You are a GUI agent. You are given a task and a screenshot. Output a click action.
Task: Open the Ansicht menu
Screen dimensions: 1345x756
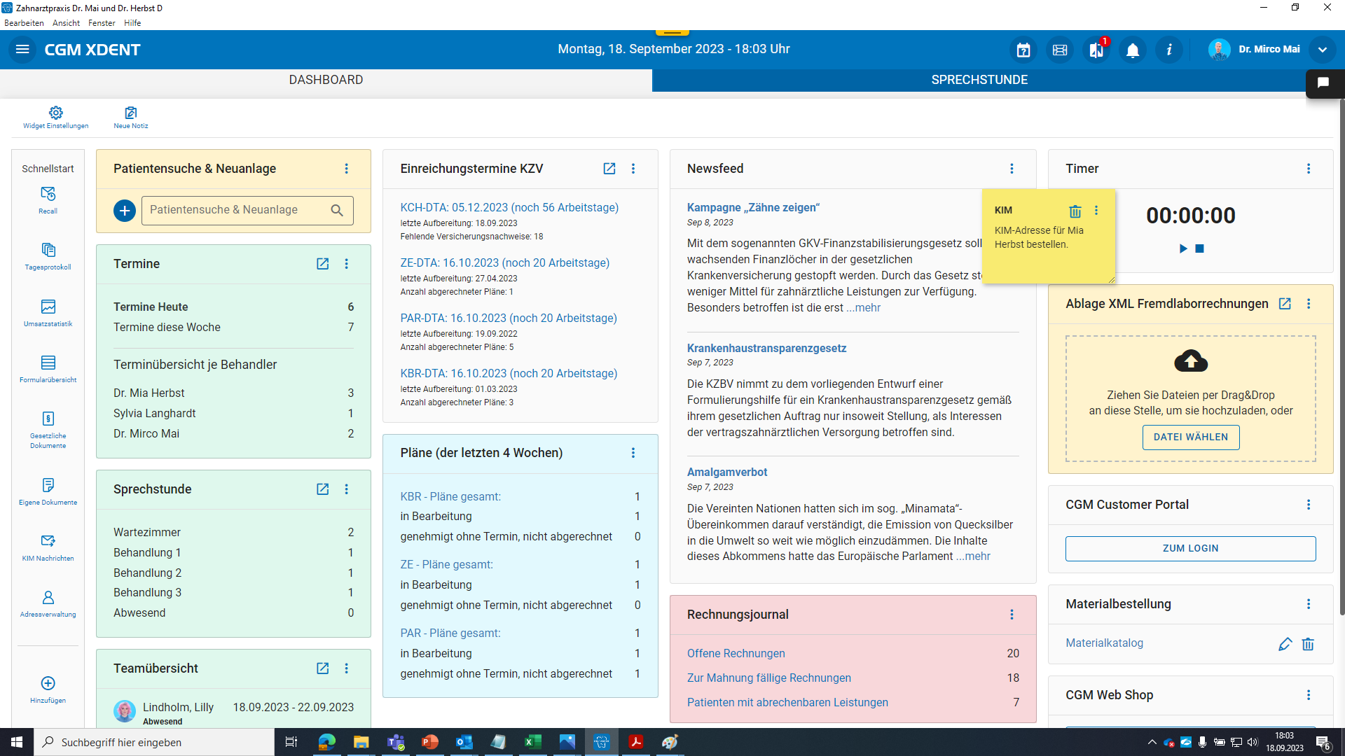pos(66,23)
